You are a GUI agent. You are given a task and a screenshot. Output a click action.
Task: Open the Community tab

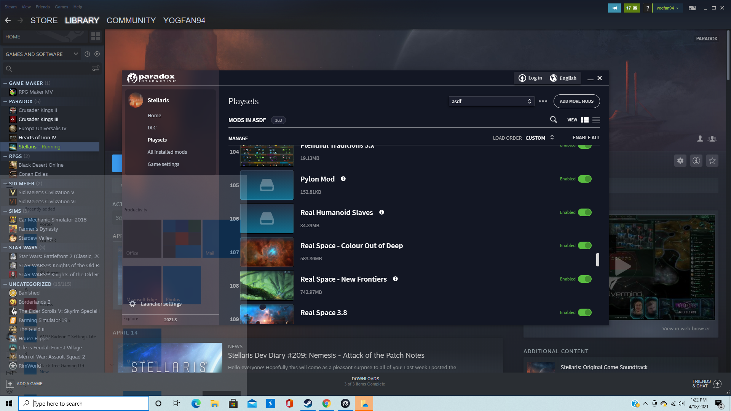[131, 21]
